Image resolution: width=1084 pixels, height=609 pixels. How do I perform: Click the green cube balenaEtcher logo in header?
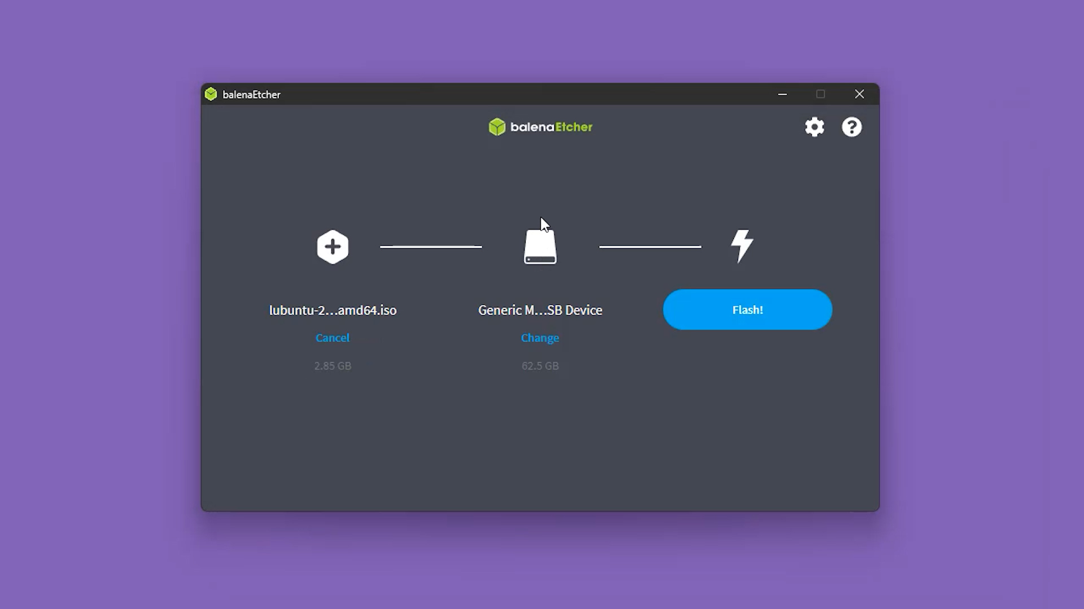pyautogui.click(x=497, y=127)
